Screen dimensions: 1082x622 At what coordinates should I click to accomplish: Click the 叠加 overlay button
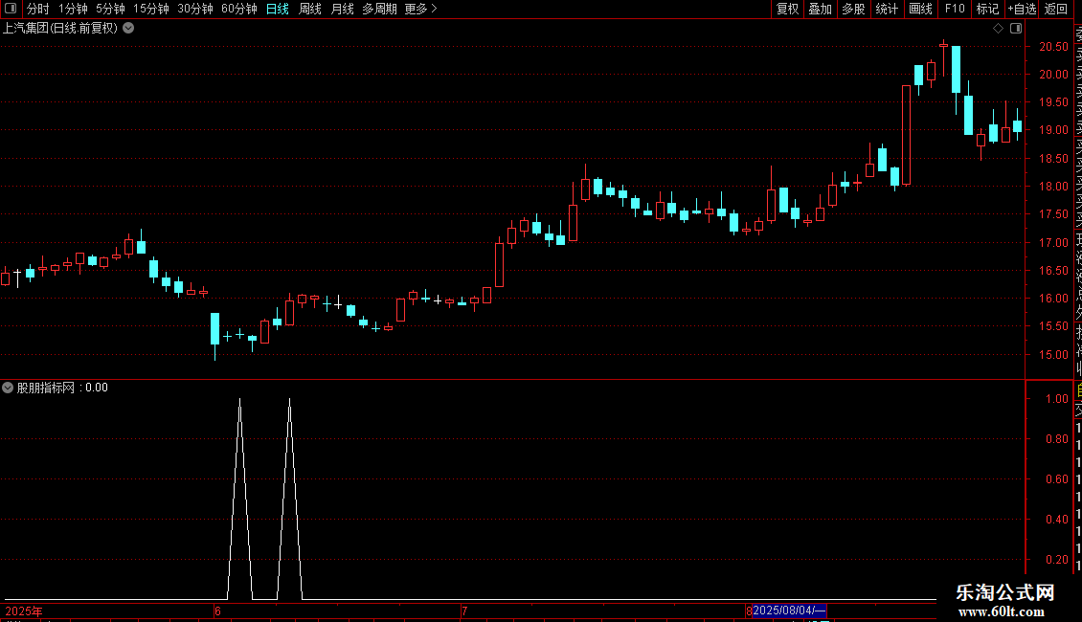(821, 9)
